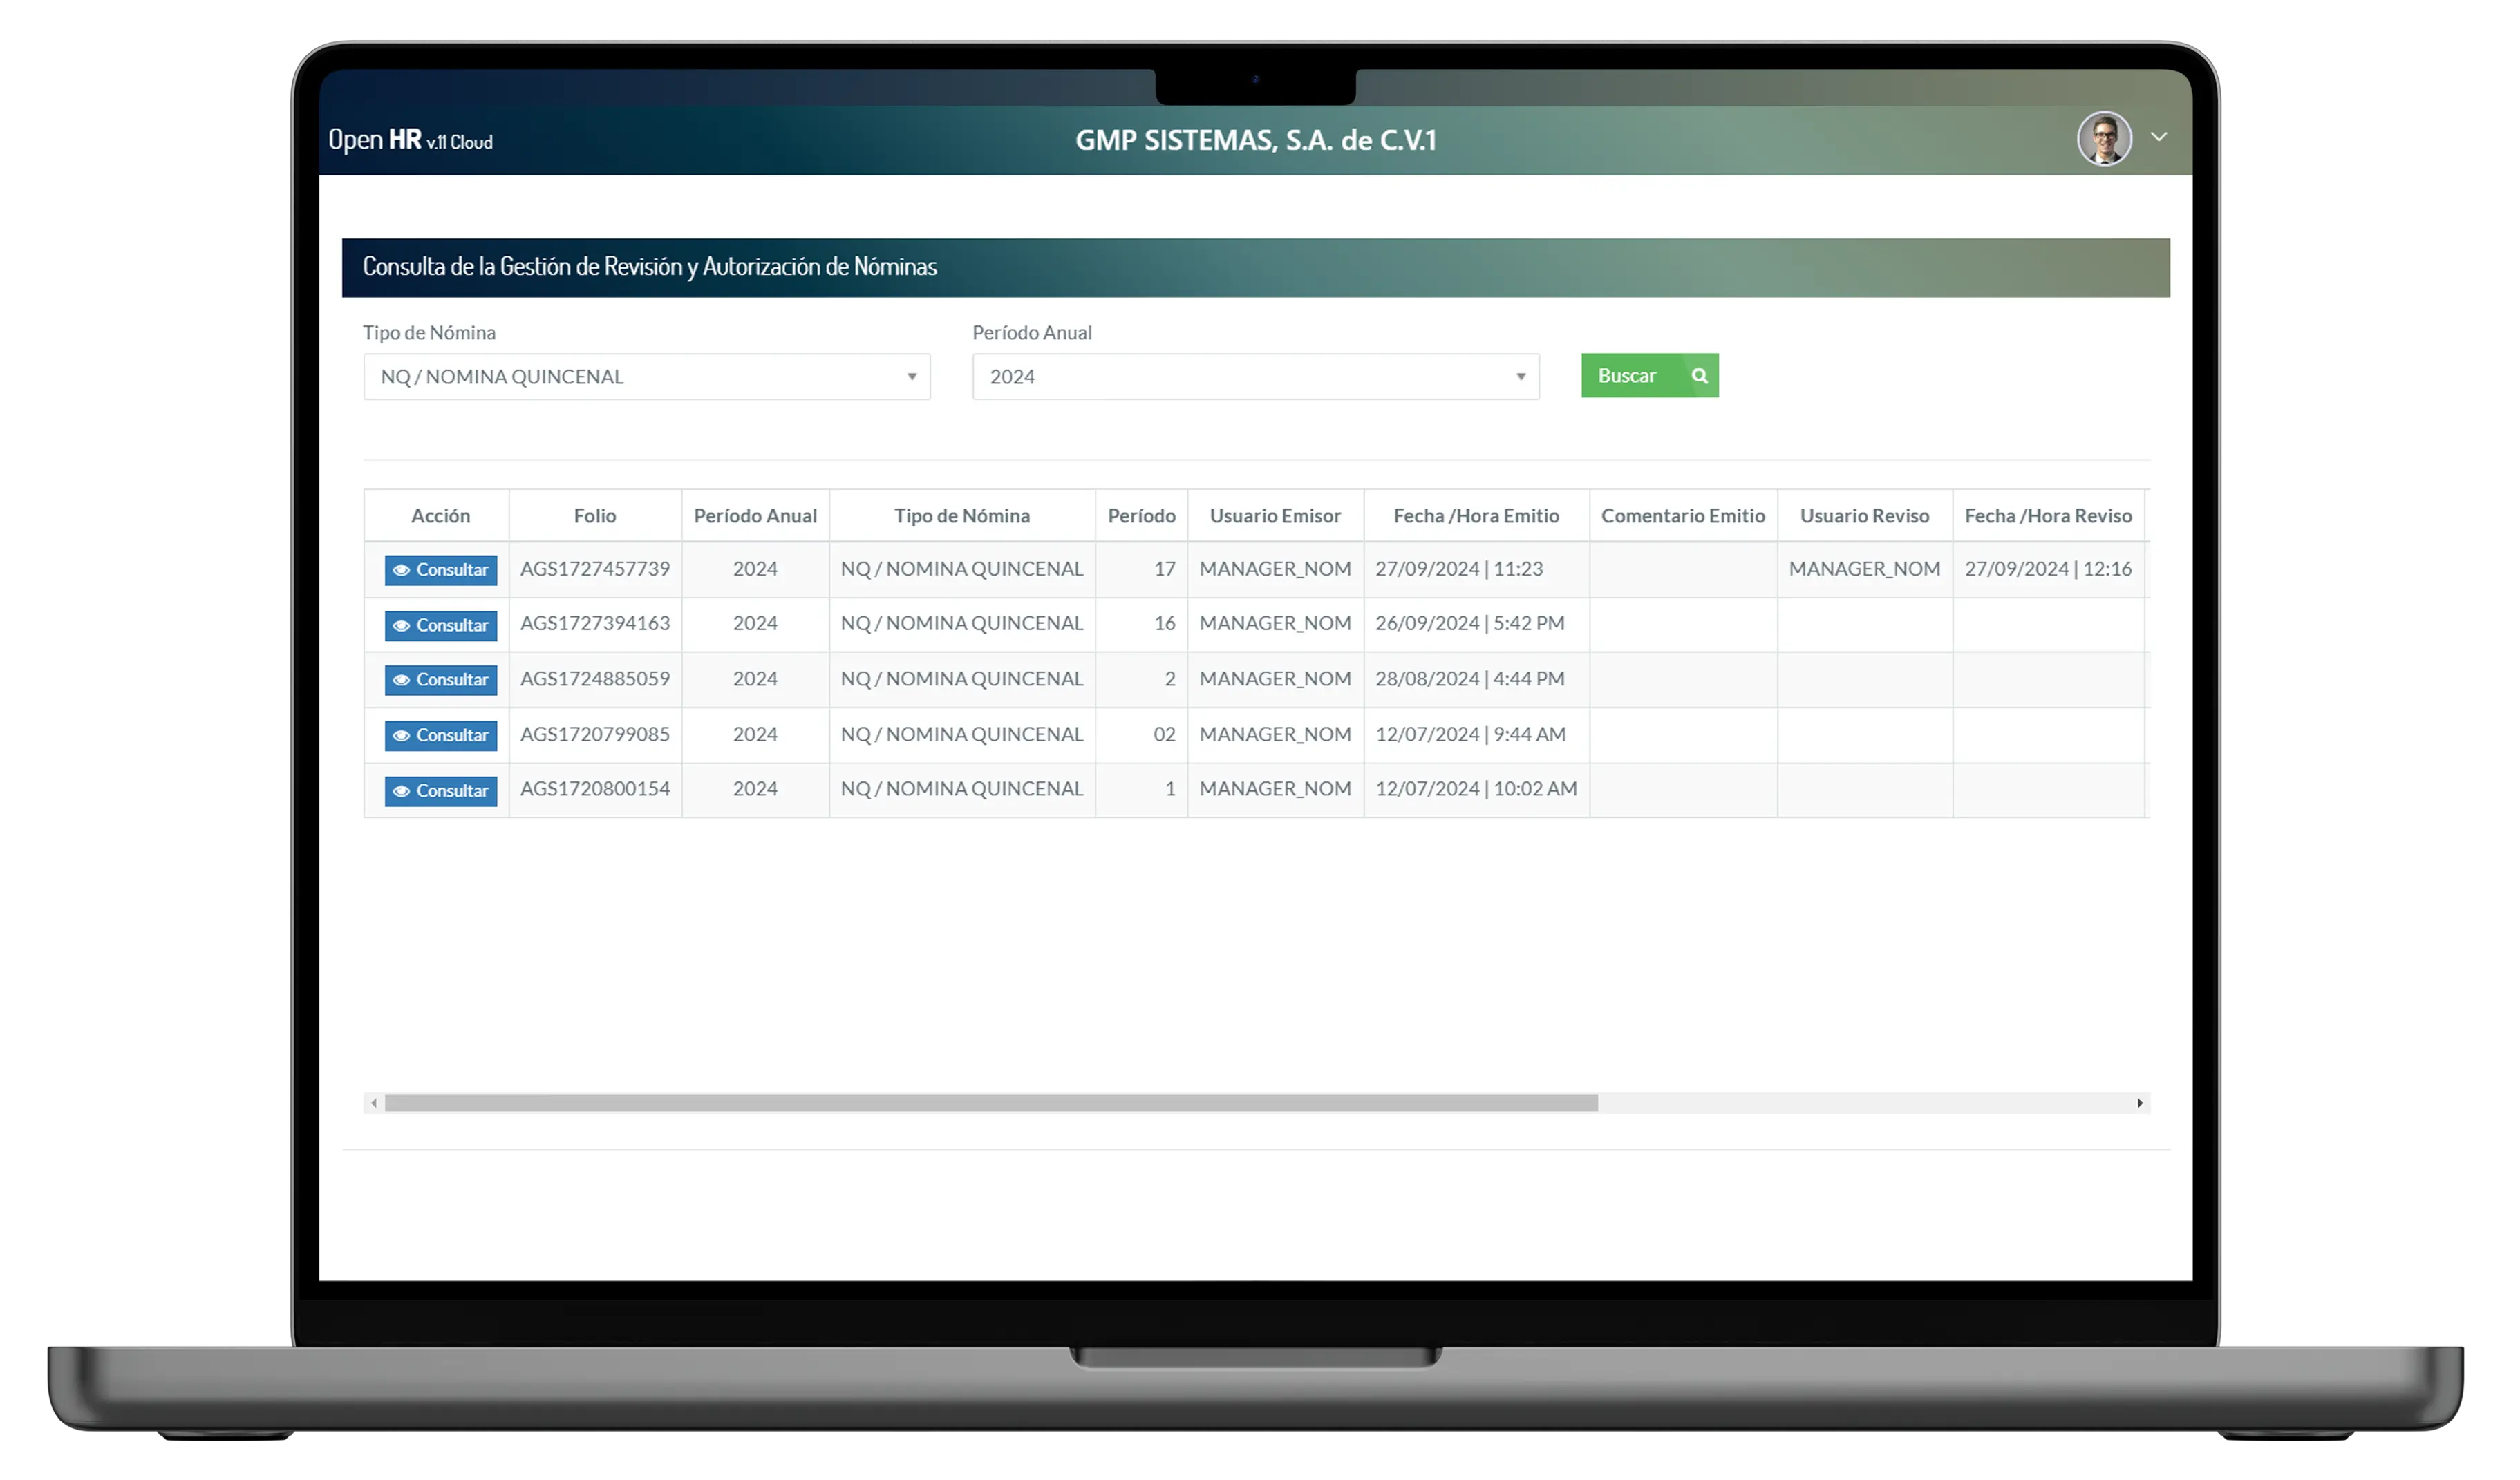The height and width of the screenshot is (1480, 2520).
Task: Click the date 26/09/2024 | 5:42 PM
Action: 1470,623
